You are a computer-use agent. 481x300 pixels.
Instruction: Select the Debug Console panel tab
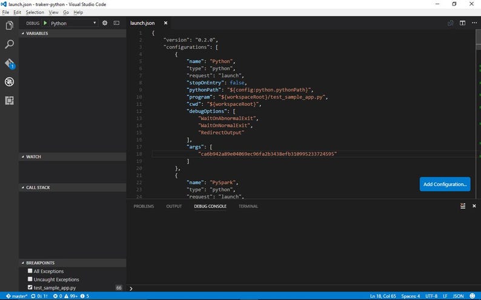210,206
